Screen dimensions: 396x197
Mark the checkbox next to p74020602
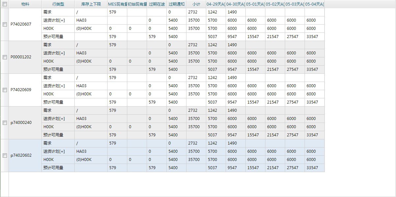pos(5,155)
